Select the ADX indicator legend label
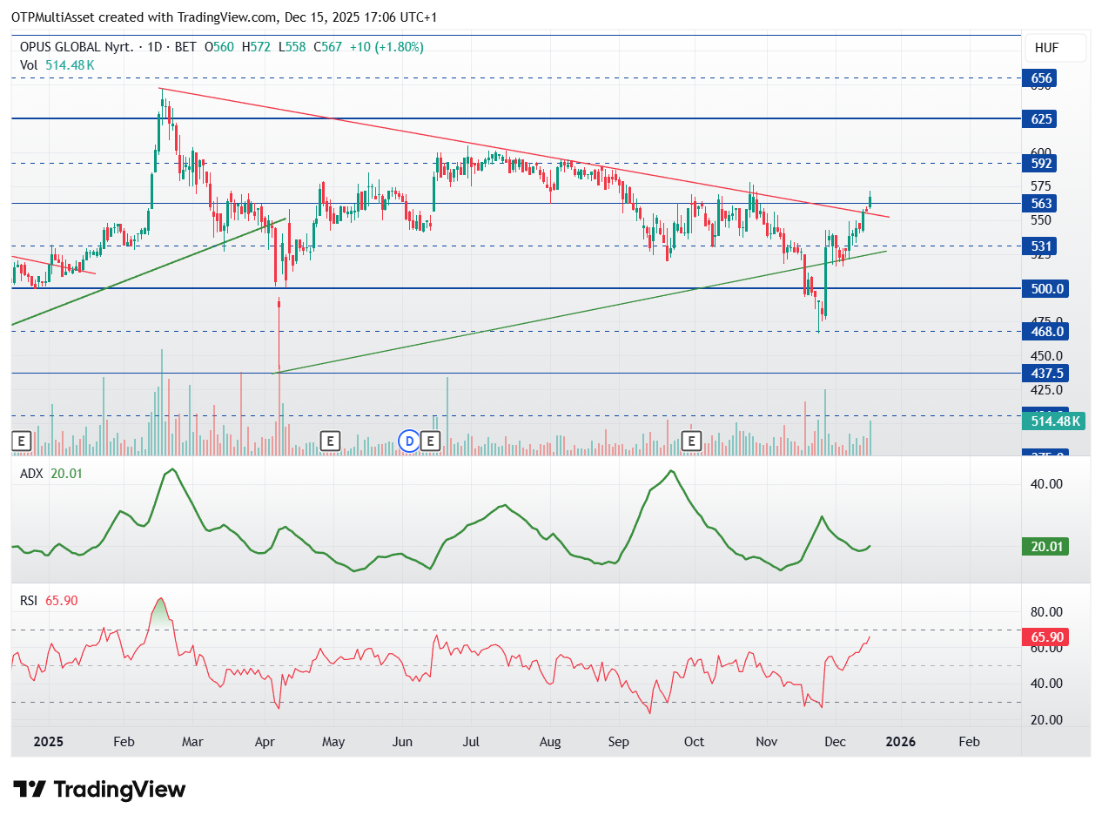 point(33,474)
